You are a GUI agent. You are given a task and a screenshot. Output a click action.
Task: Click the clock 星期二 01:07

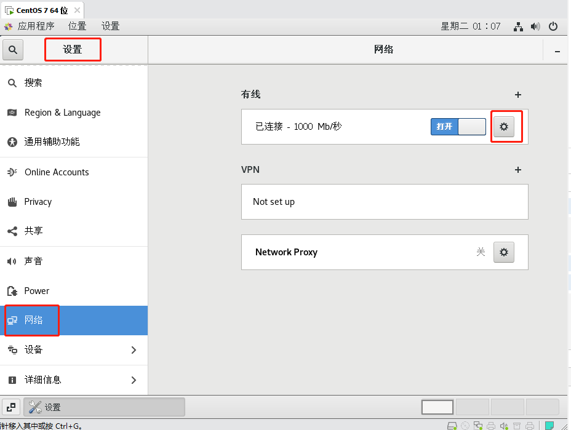tap(471, 26)
